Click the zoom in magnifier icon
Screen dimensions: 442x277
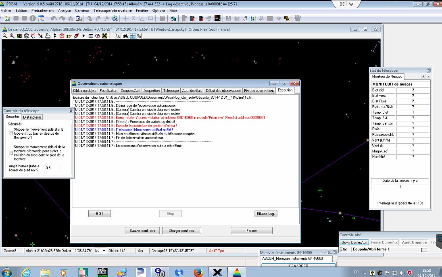[x=12, y=36]
